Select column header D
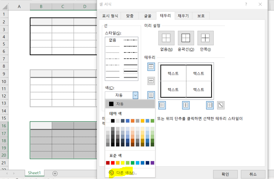Viewport: 274px width, 179px height. pos(85,7)
